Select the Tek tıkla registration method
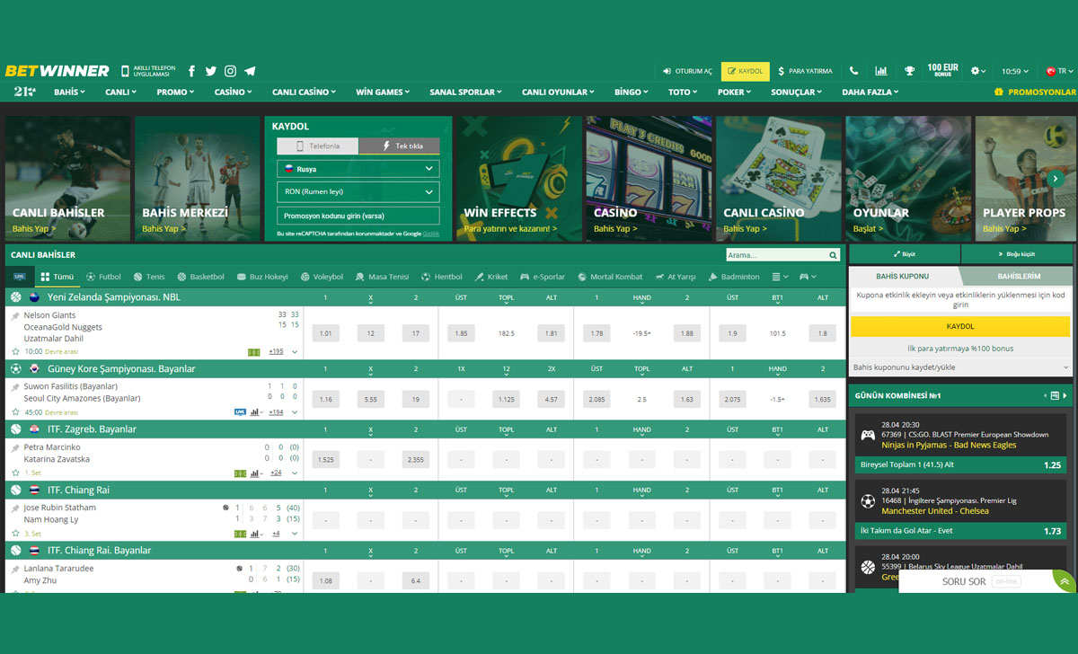The image size is (1078, 654). [x=399, y=146]
